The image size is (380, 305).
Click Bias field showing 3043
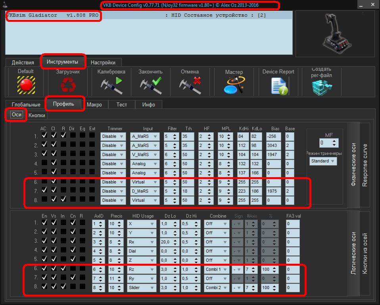click(x=273, y=146)
